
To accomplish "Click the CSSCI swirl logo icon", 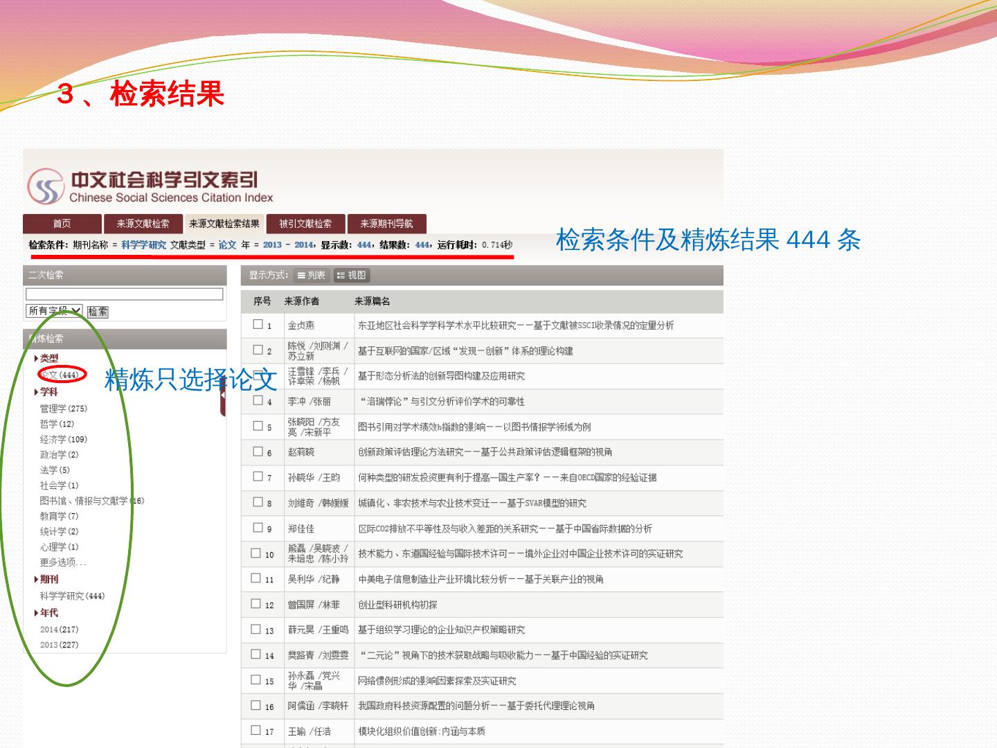I will [x=46, y=187].
